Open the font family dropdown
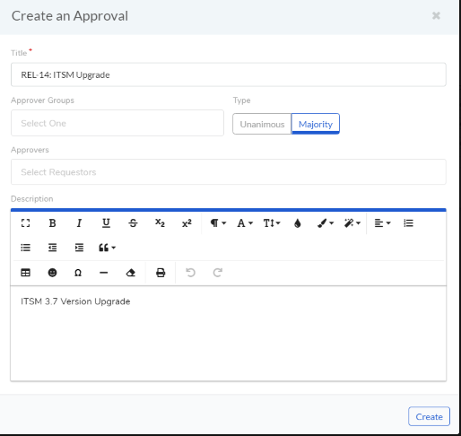Viewport: 461px width, 436px height. point(245,223)
